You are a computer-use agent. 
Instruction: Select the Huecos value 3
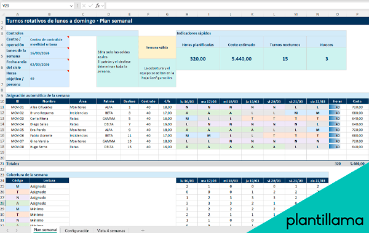click(x=327, y=59)
